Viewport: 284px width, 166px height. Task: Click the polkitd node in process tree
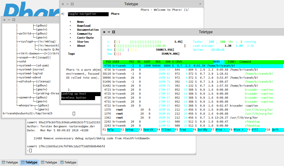point(25,33)
